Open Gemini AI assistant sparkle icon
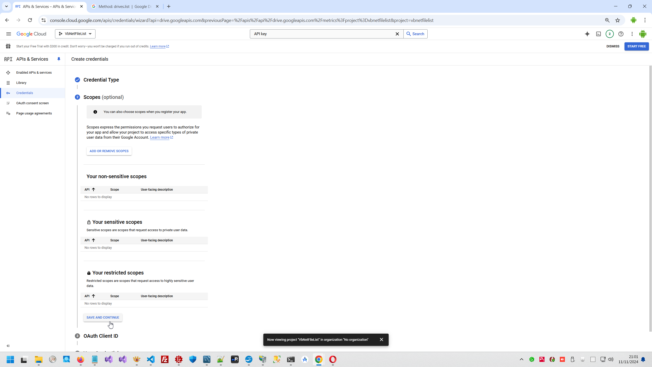 (587, 34)
